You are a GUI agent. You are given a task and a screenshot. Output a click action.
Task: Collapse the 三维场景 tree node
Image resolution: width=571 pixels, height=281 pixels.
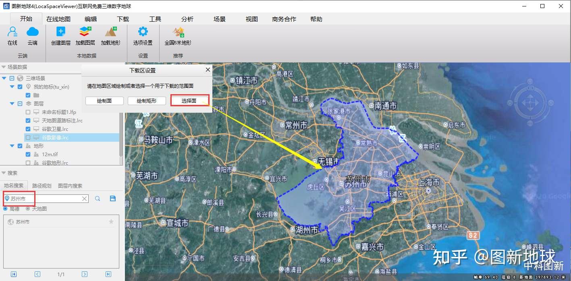pos(4,78)
